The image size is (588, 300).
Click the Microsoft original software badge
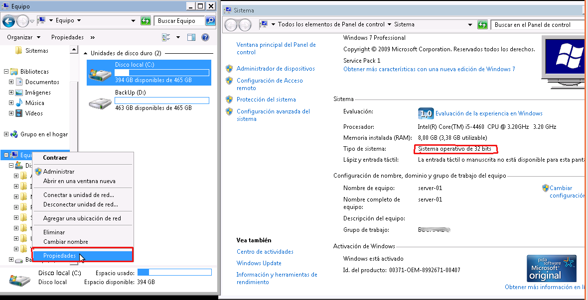[x=551, y=268]
